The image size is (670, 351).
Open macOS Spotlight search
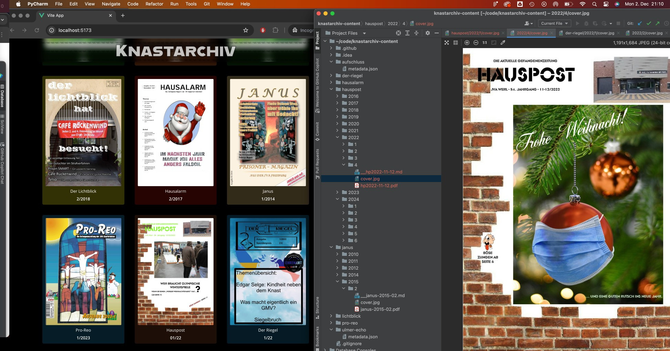tap(594, 4)
